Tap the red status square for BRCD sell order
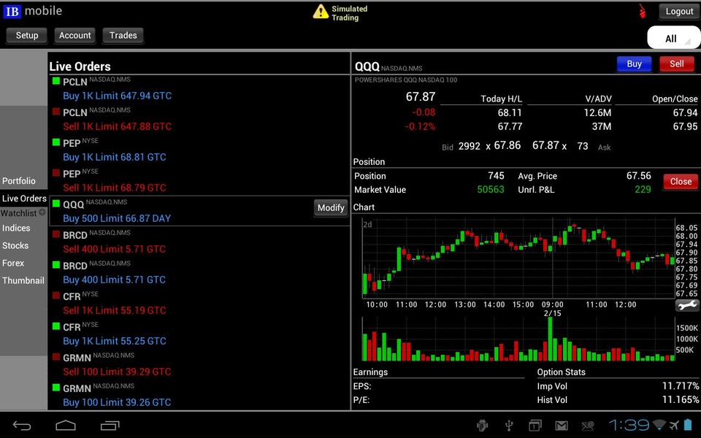The width and height of the screenshot is (701, 438). pyautogui.click(x=56, y=234)
